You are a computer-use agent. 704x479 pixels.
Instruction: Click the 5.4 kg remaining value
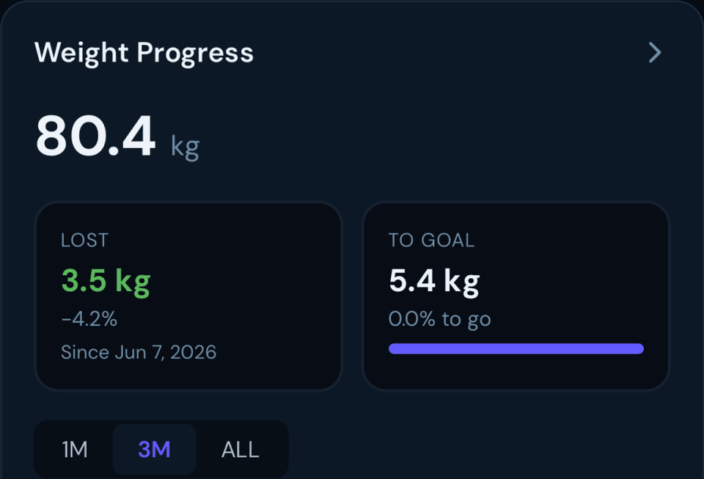(x=434, y=281)
